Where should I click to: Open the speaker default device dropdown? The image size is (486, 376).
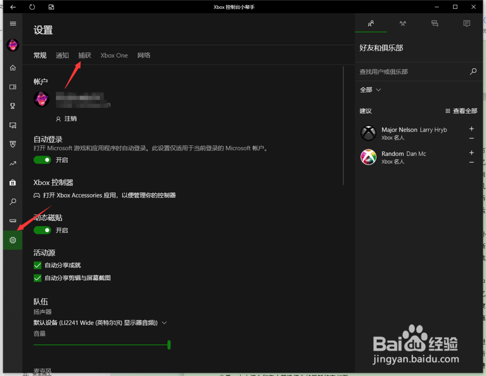pyautogui.click(x=100, y=323)
